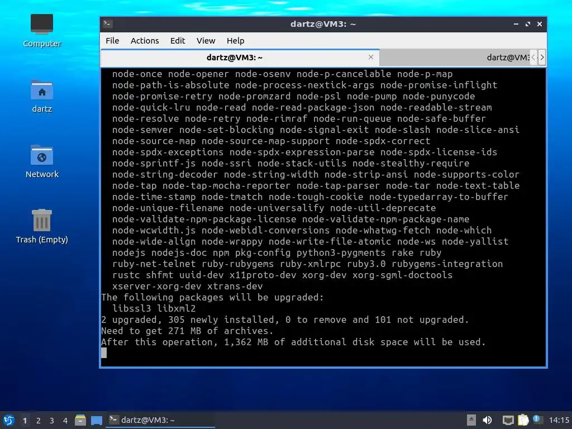Image resolution: width=572 pixels, height=429 pixels.
Task: Open the clipboard manager tray icon
Action: (x=523, y=420)
